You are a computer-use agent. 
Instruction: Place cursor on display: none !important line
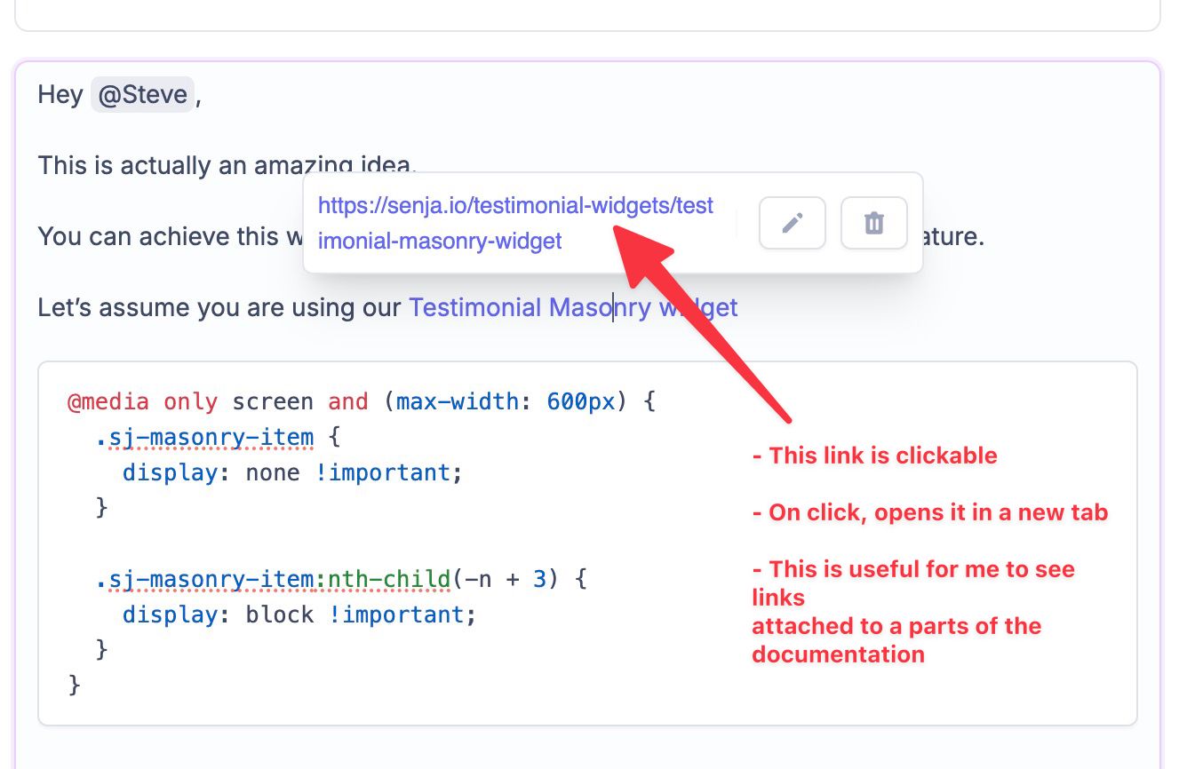(x=293, y=472)
